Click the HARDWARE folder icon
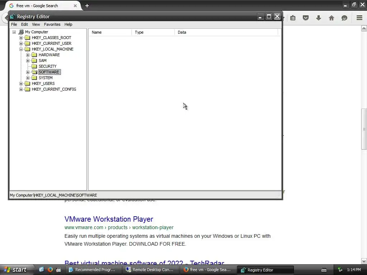Screen dimensions: 367x275 [34, 55]
